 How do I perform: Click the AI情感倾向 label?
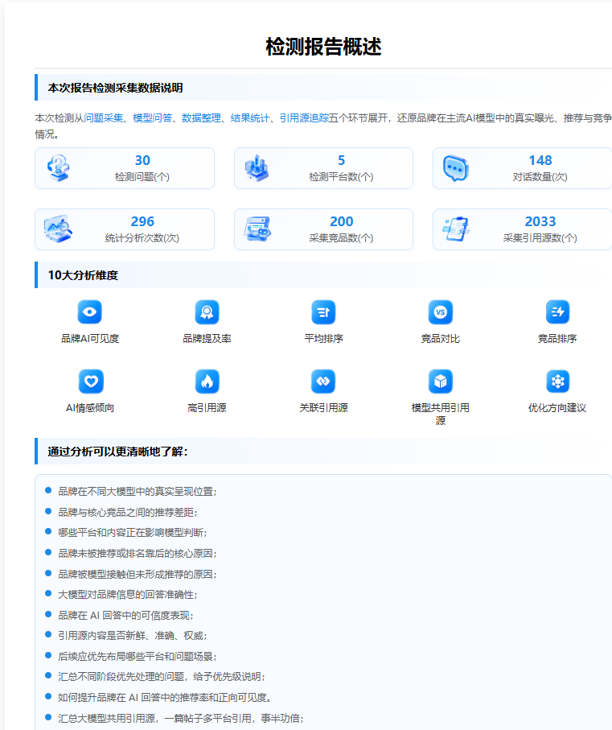point(90,408)
